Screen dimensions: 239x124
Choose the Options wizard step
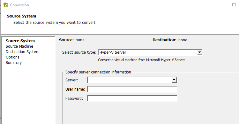pos(12,57)
